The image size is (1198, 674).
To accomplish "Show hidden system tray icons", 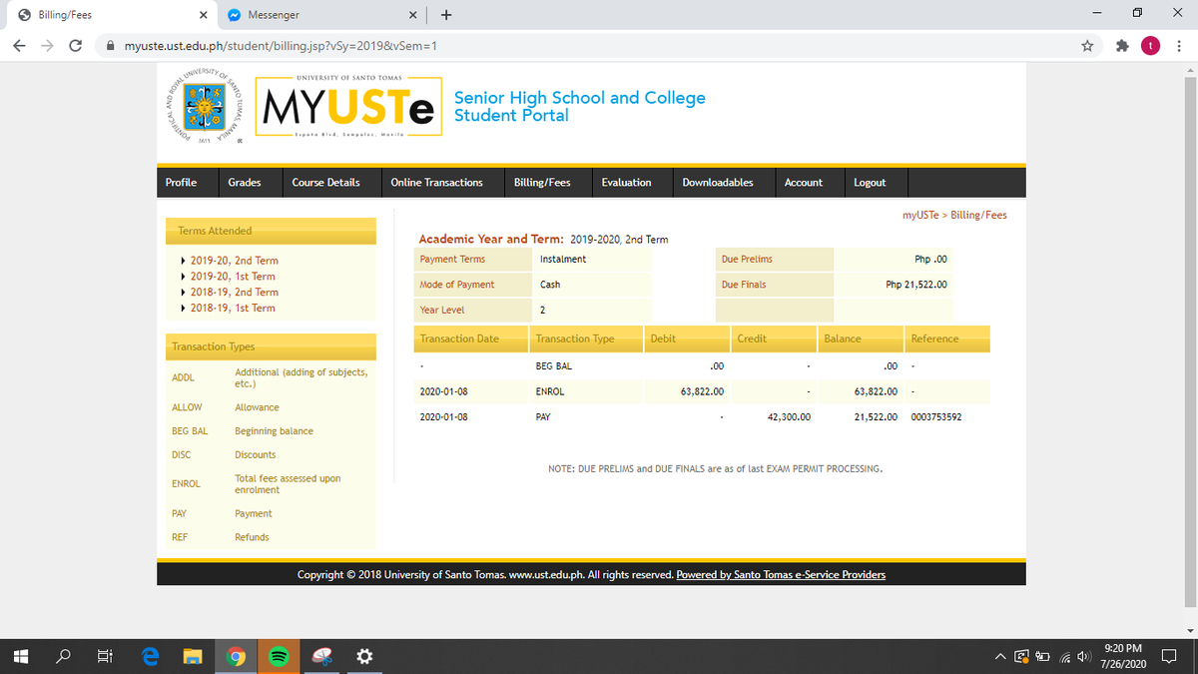I will tap(999, 656).
